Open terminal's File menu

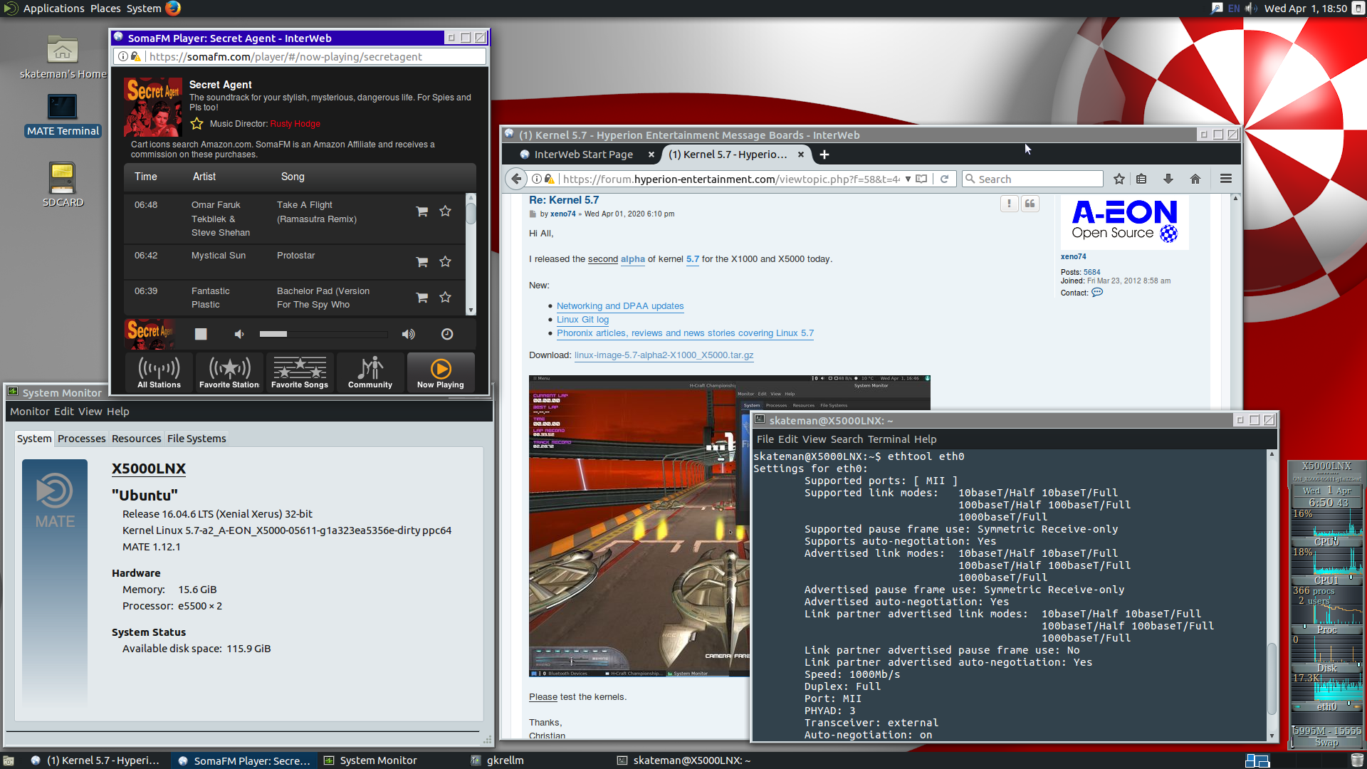(x=765, y=439)
